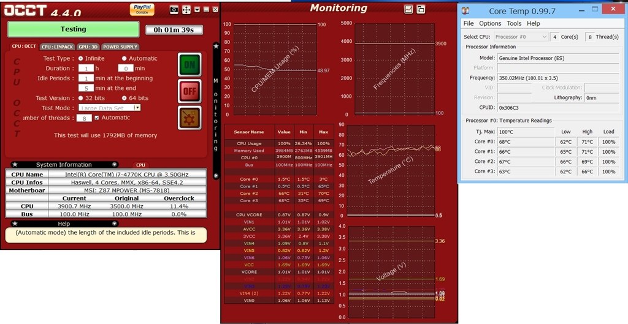Click the Tj. Max 100°C field
Screen dimensions: 628x324
click(x=526, y=132)
